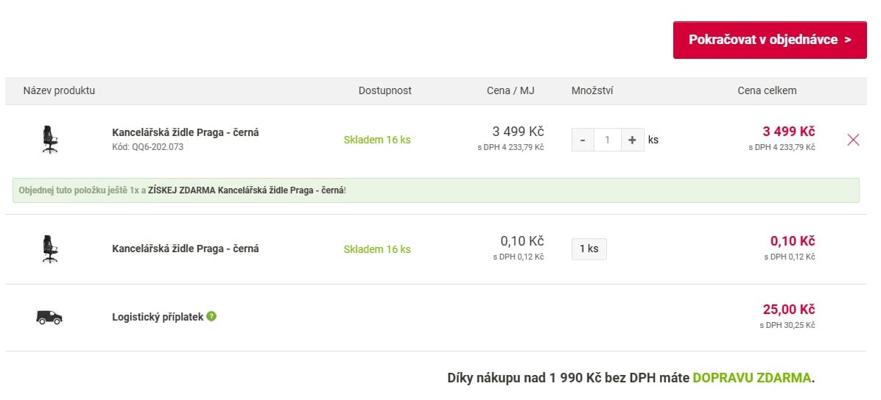Click the '1 ks' quantity badge
This screenshot has width=881, height=400.
589,249
